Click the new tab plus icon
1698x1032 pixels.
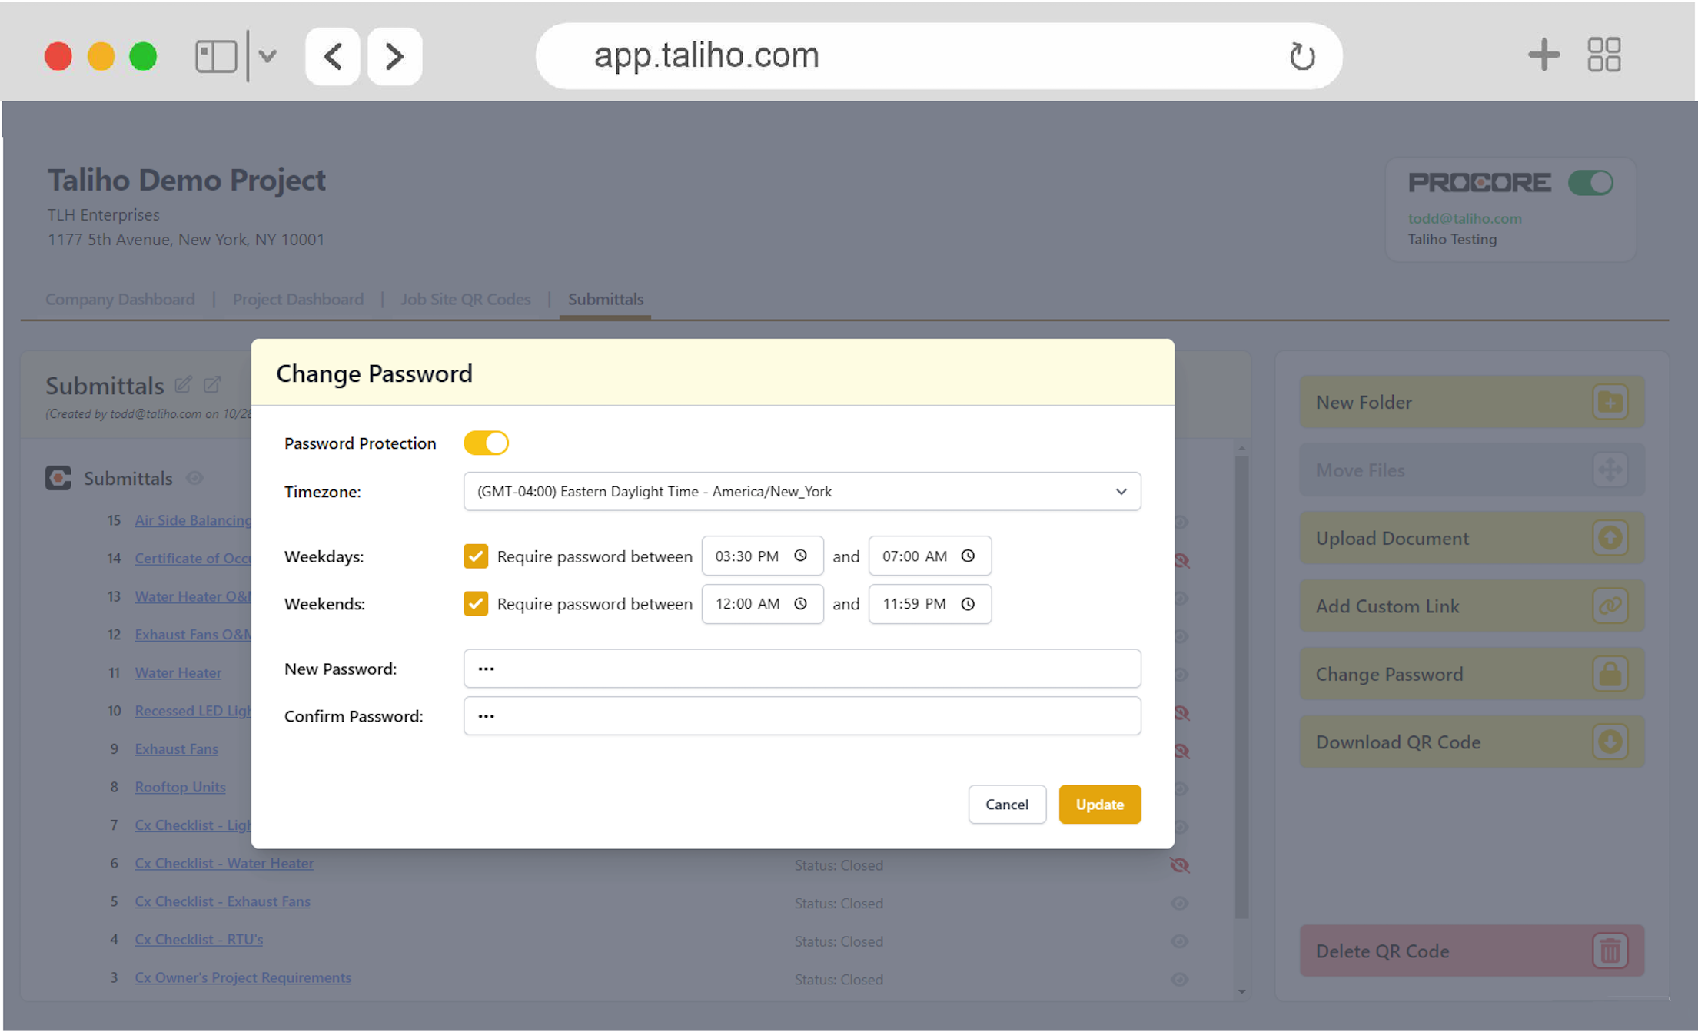[1543, 55]
